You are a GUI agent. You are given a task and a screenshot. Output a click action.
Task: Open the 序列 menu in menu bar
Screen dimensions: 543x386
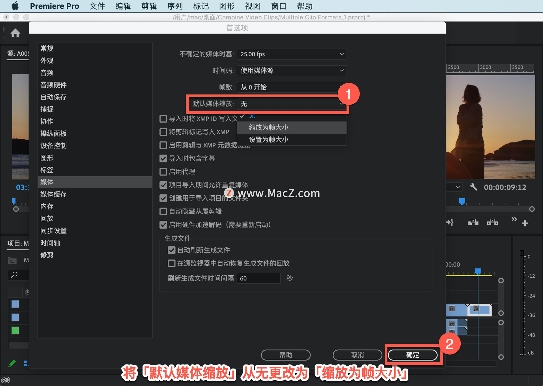pyautogui.click(x=175, y=6)
